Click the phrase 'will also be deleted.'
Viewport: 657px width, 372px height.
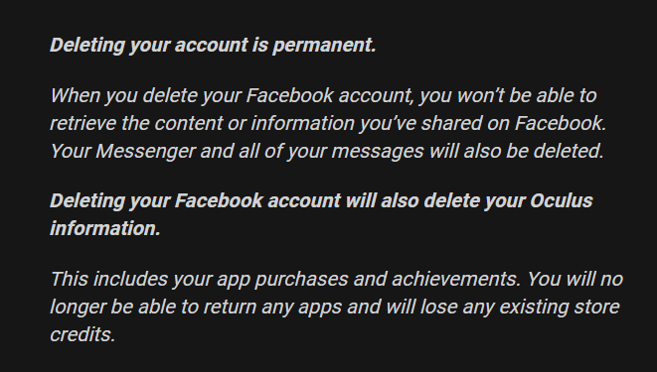[x=516, y=151]
